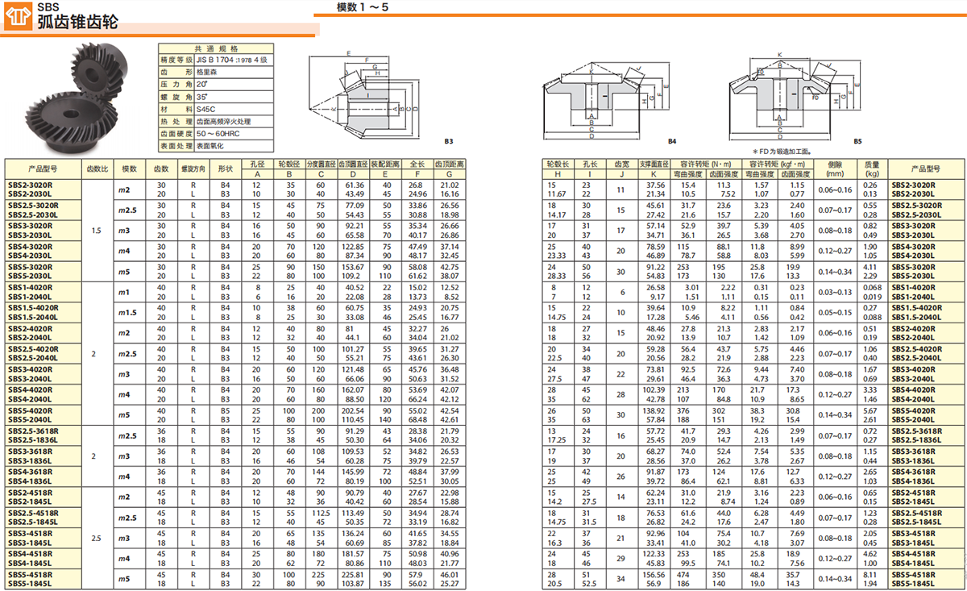Click the 弧齿锥齿轮 page title
The height and width of the screenshot is (591, 967).
(x=77, y=23)
